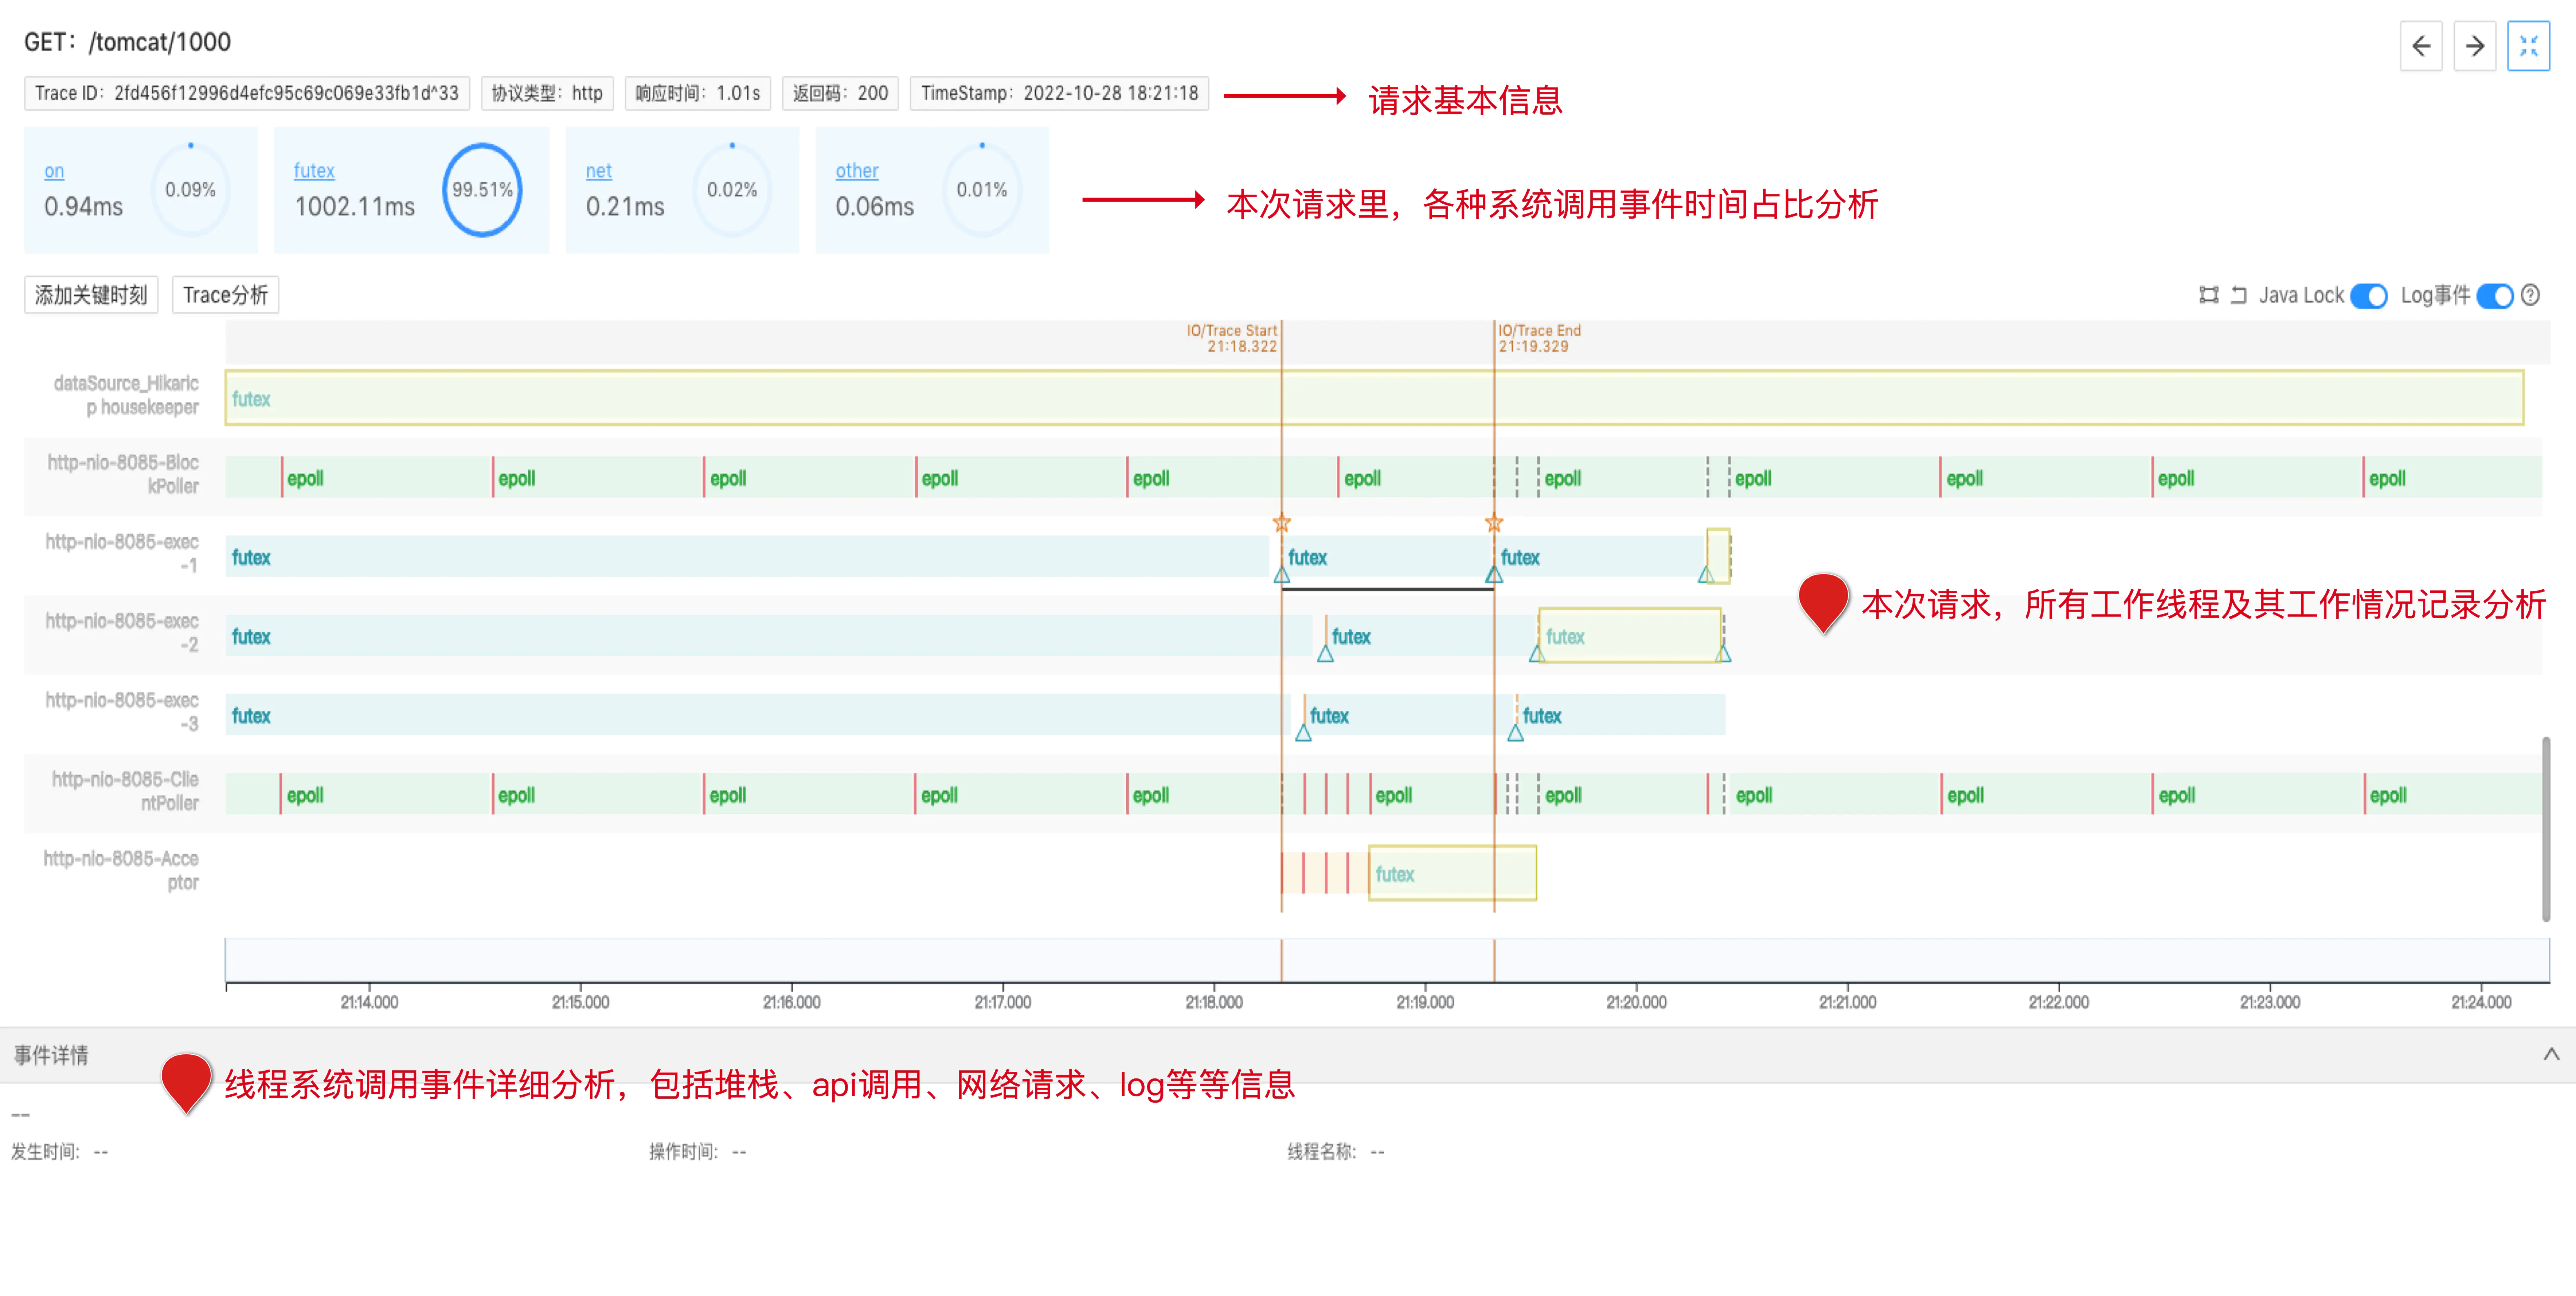Screen dimensions: 2576x1296
Task: Go to previous trace with left arrow
Action: (2421, 46)
